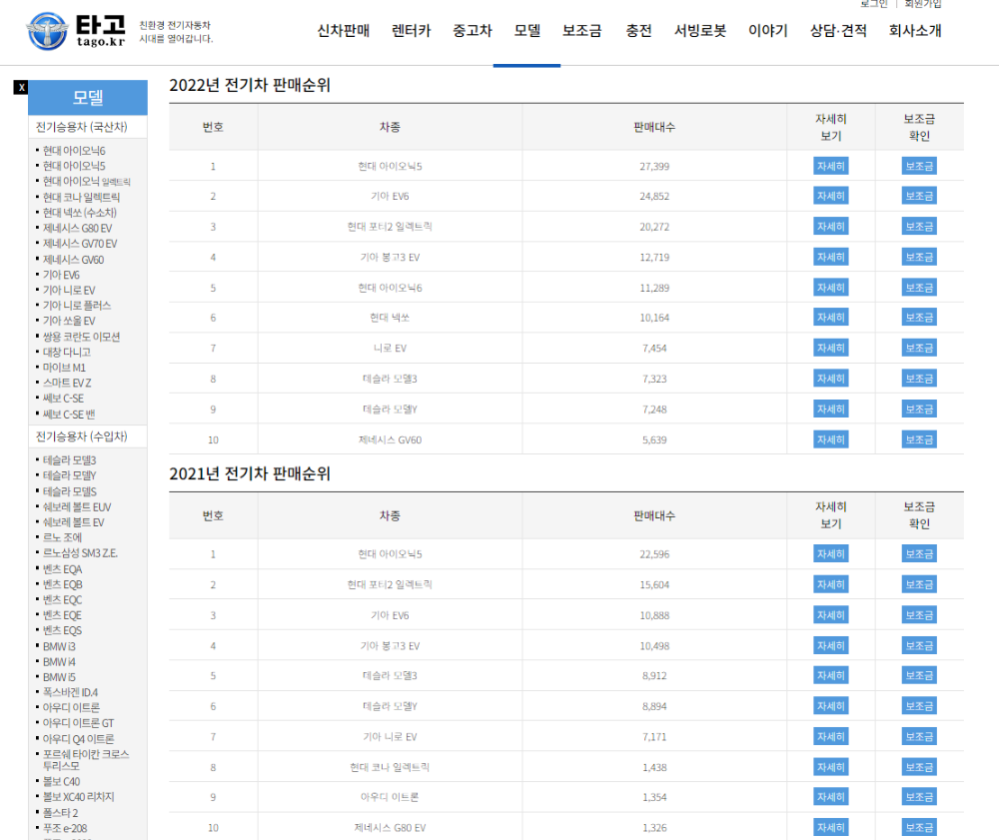The image size is (999, 840).
Task: Click 보조금 for 제네시스 GV60 row
Action: pos(919,440)
